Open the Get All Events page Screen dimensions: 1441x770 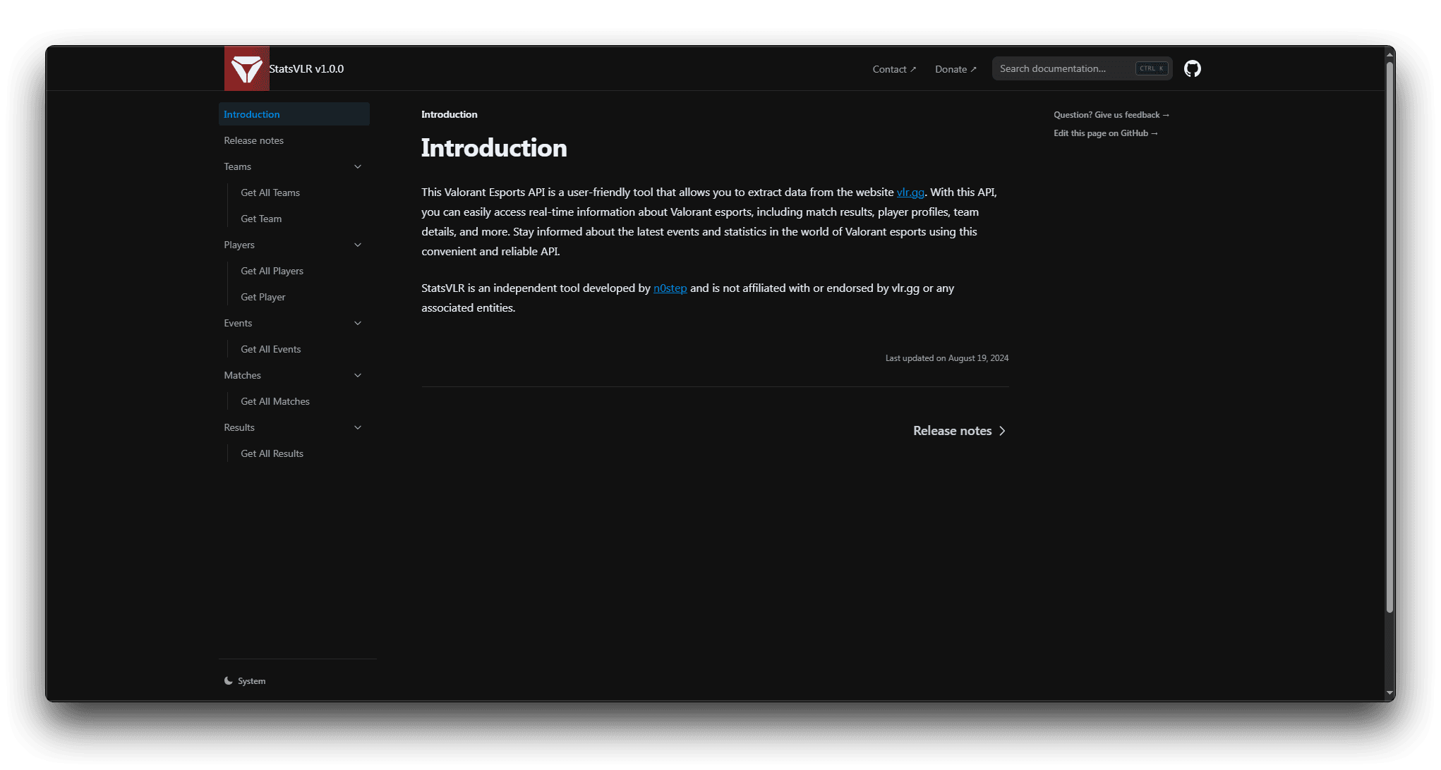click(303, 349)
